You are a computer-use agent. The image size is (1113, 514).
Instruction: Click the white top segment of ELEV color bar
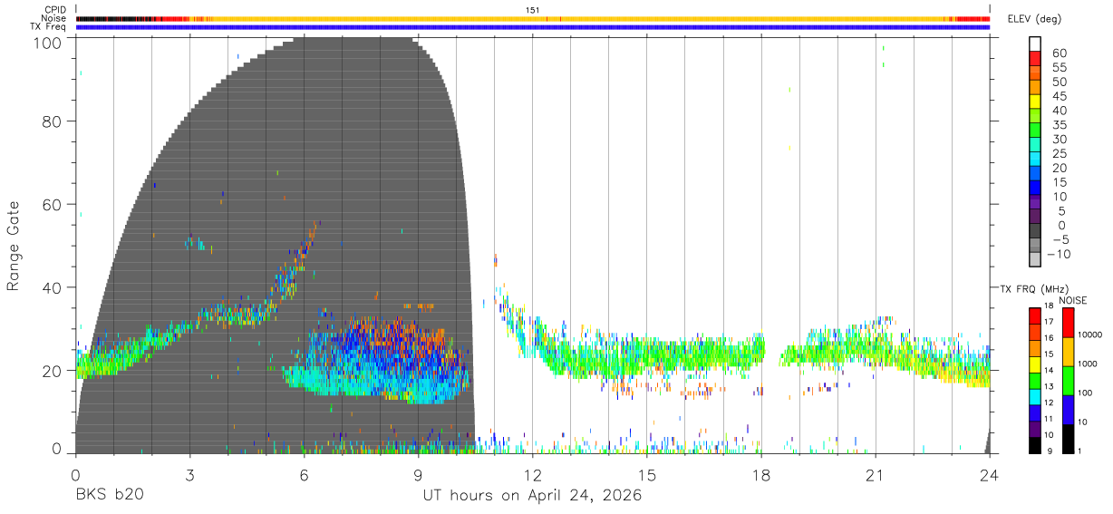pos(1035,44)
